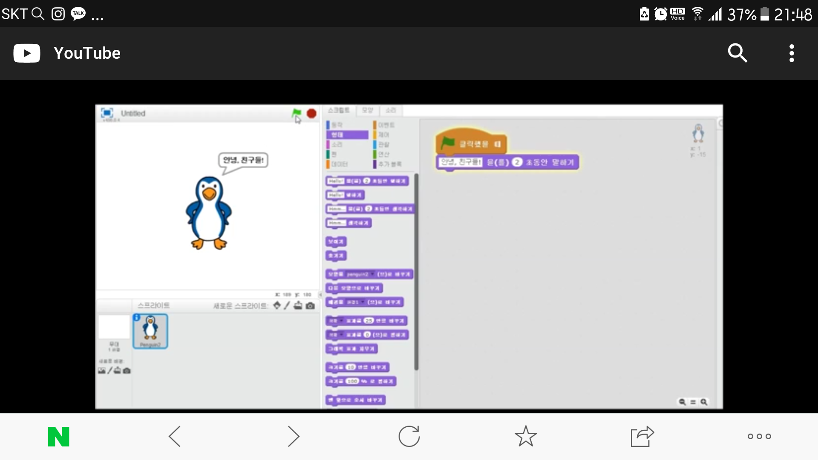Navigate forward with right arrow
Image resolution: width=818 pixels, height=460 pixels.
[293, 437]
